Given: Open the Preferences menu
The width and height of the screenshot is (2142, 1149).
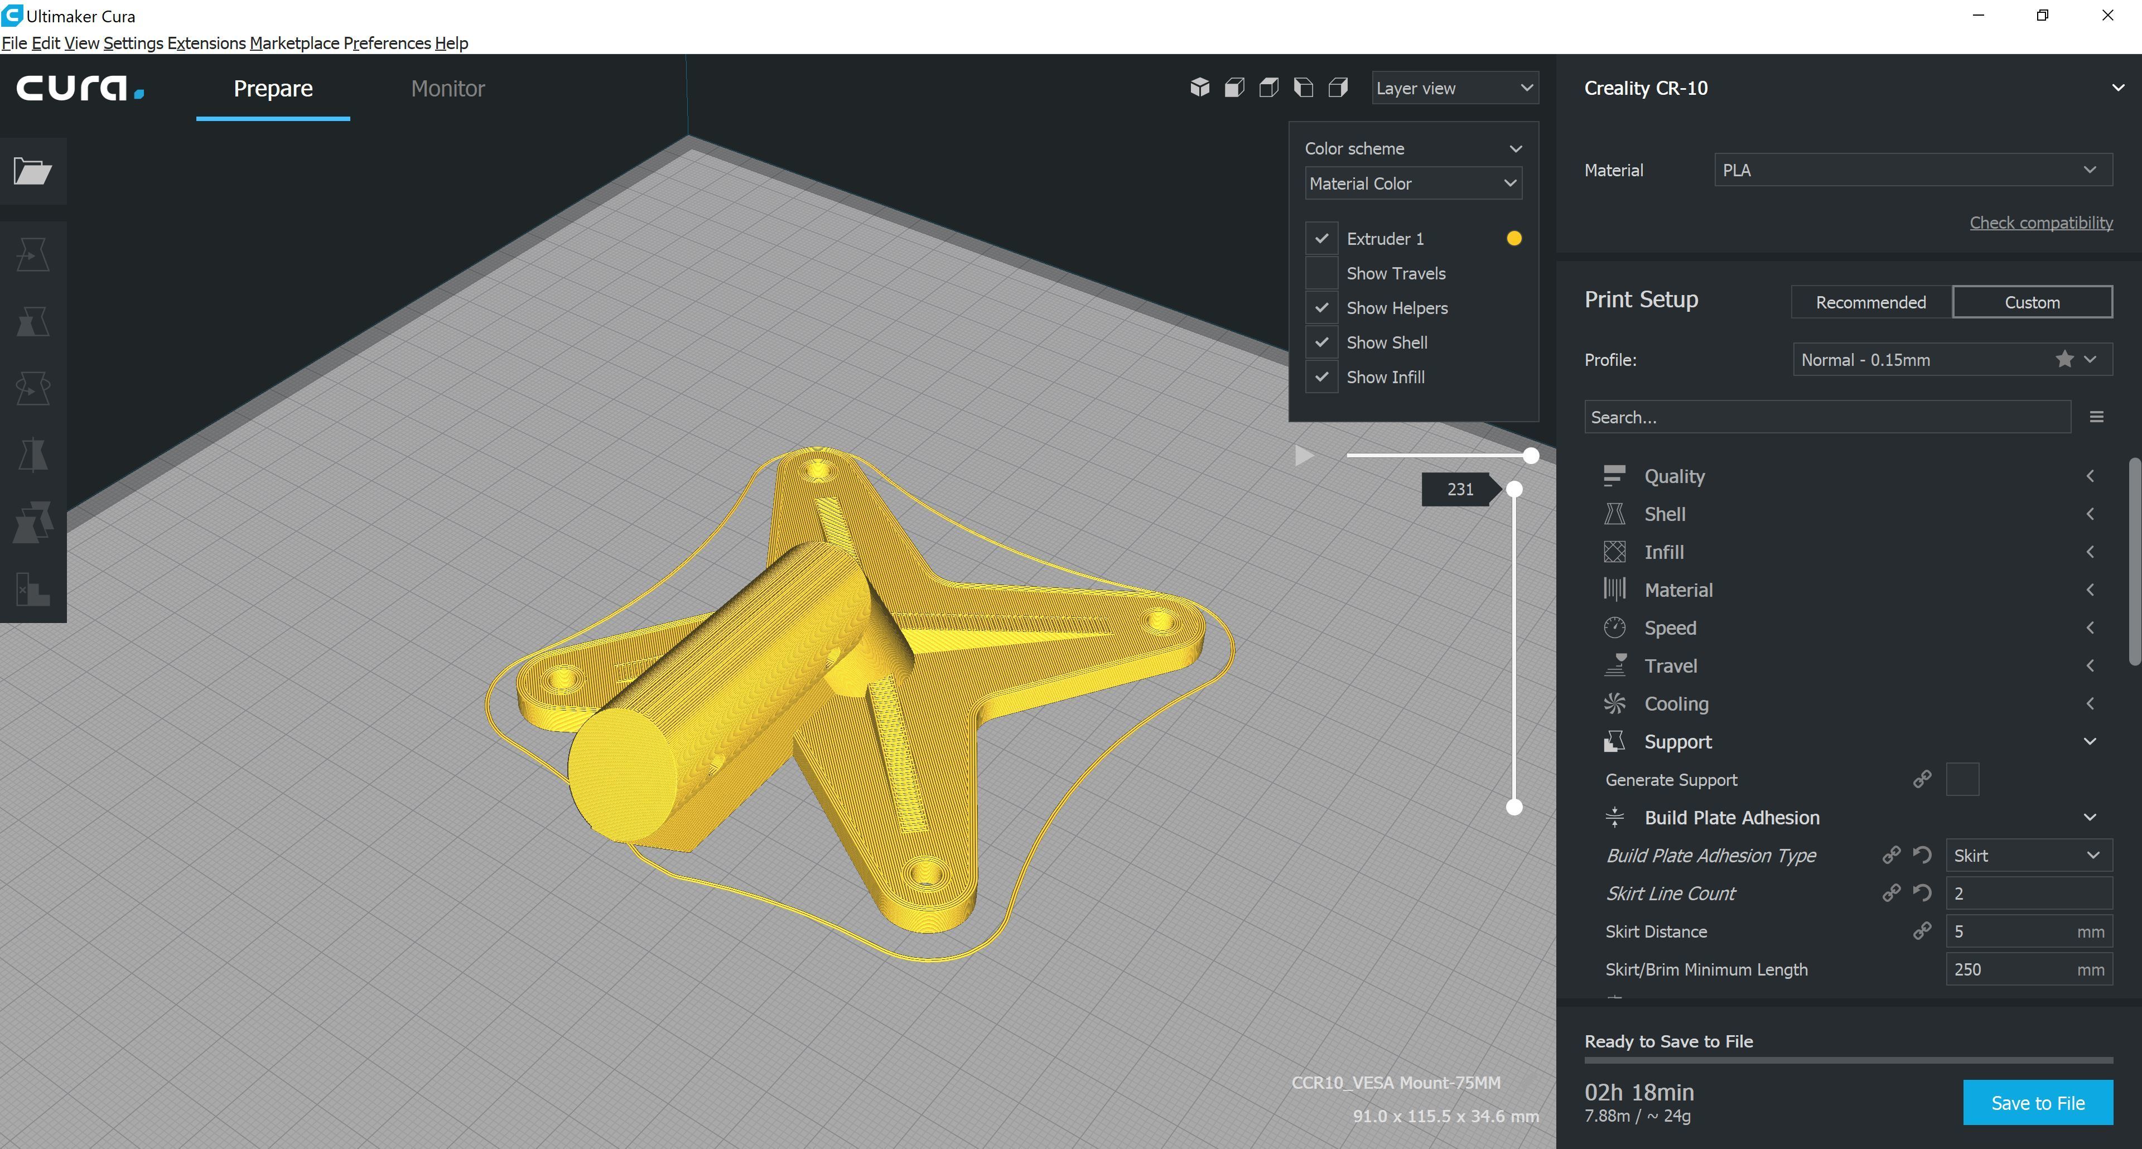Looking at the screenshot, I should tap(387, 44).
